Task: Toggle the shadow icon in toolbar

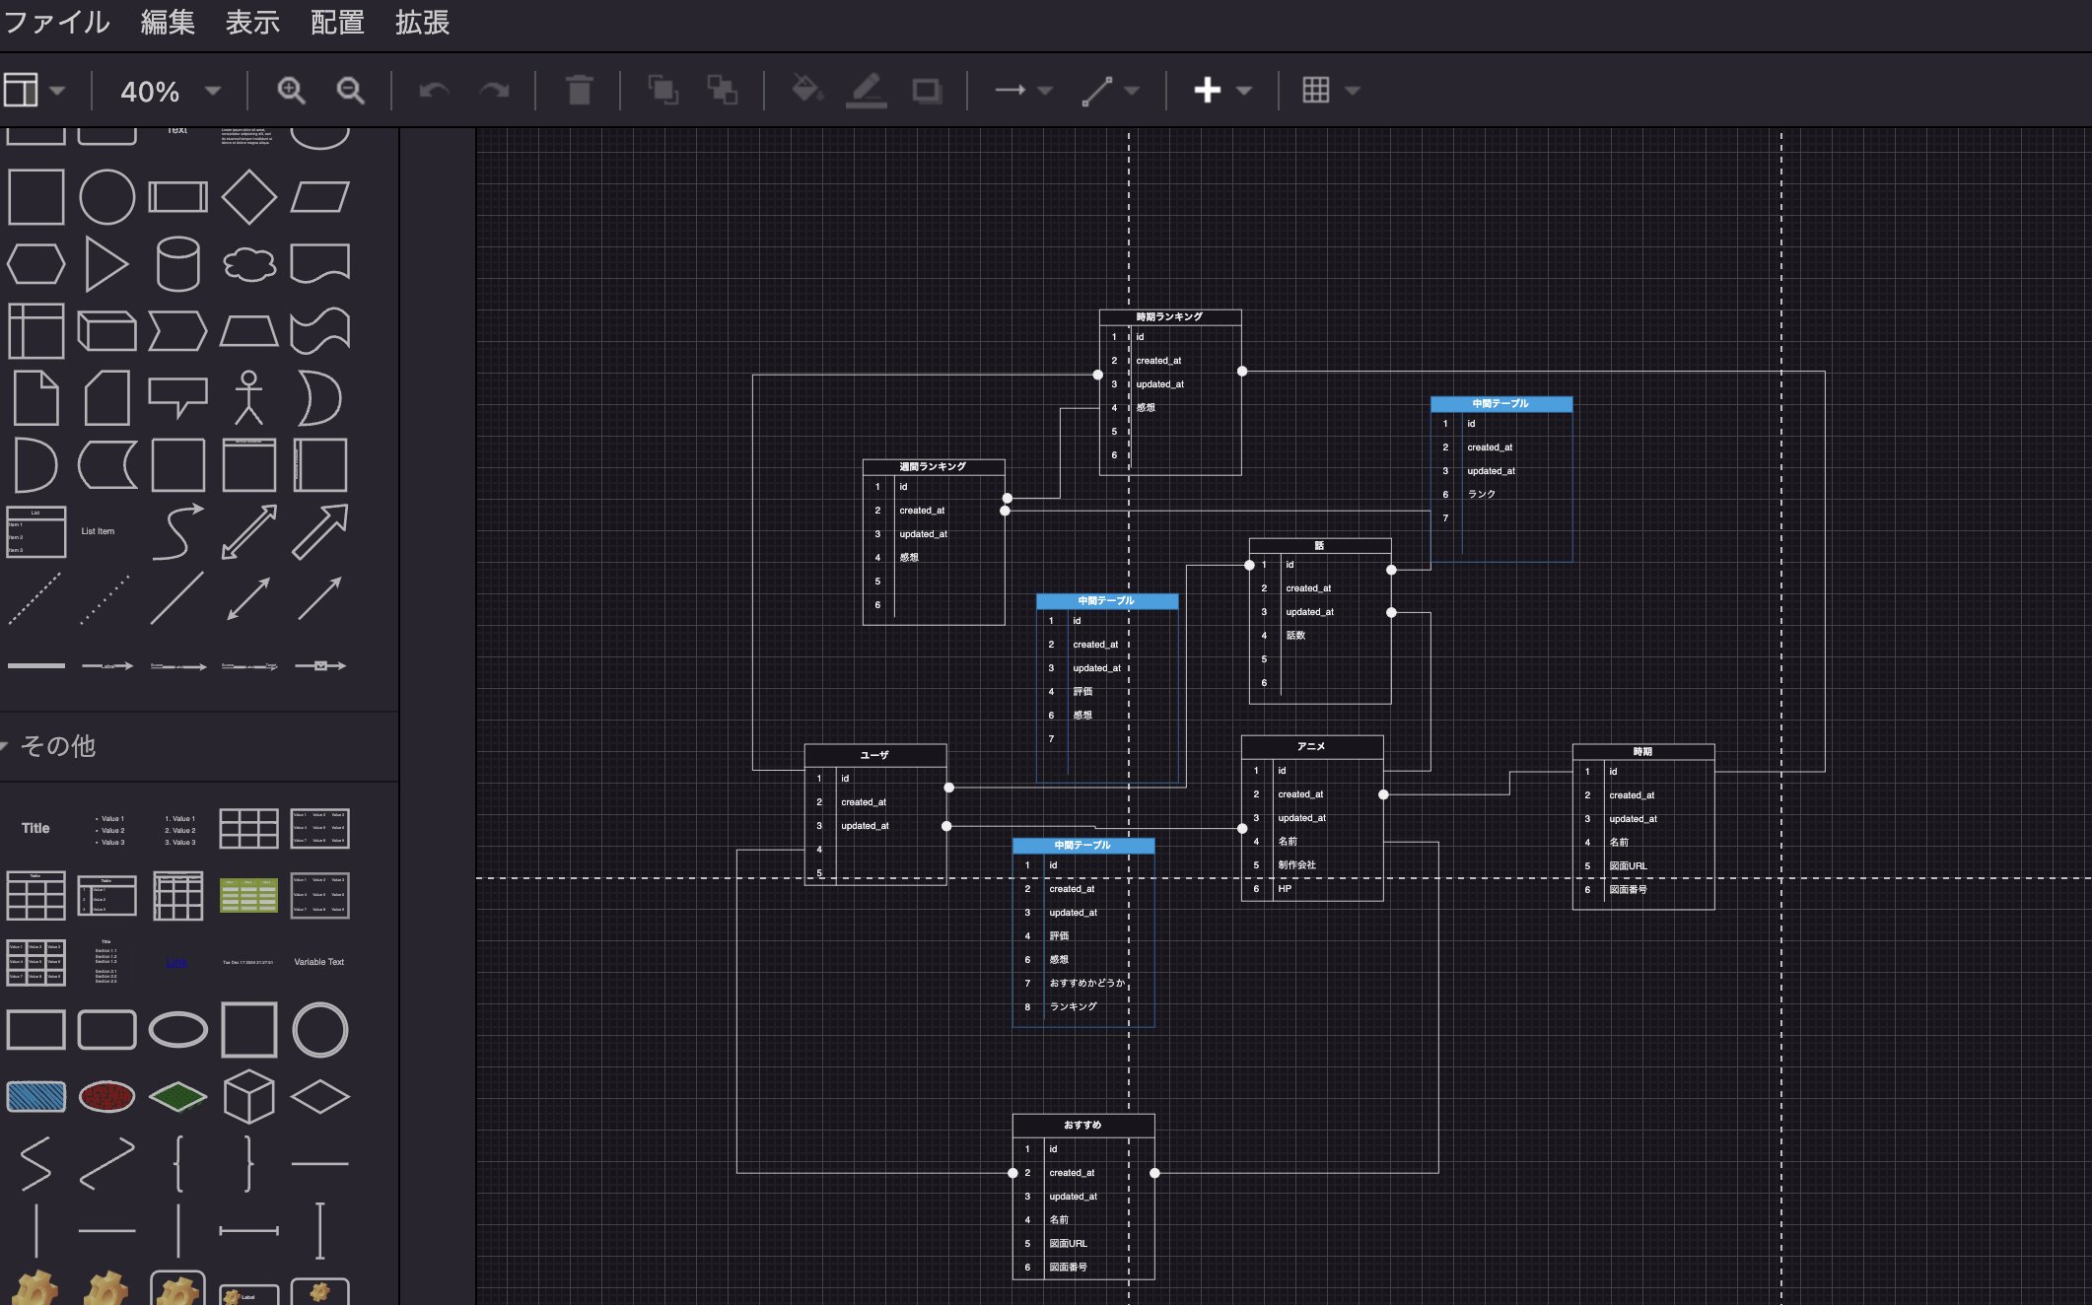Action: point(927,91)
